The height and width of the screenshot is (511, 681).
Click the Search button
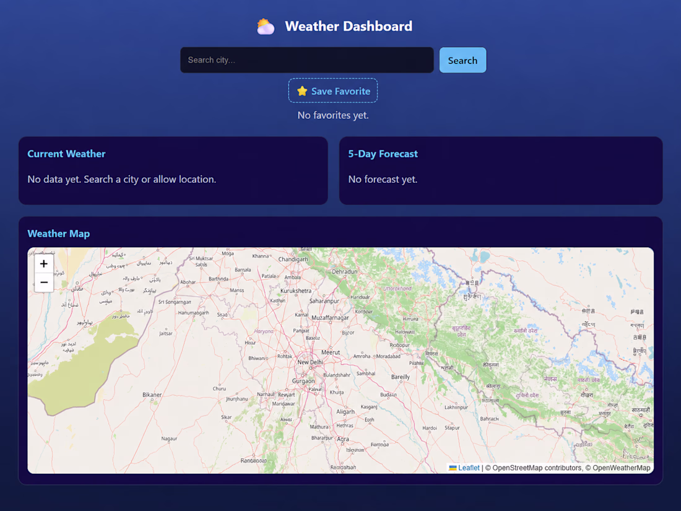pyautogui.click(x=462, y=60)
